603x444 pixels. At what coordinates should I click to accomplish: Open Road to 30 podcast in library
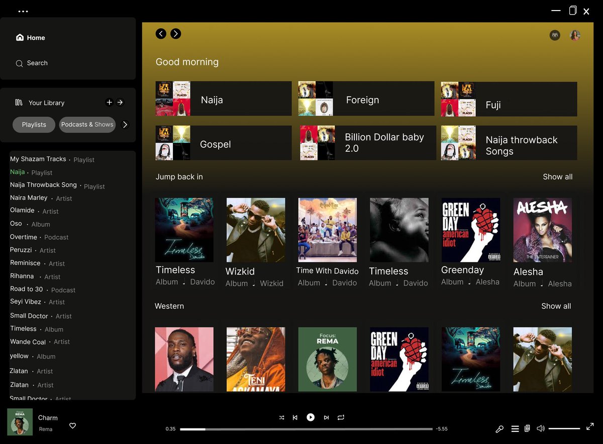pos(43,290)
